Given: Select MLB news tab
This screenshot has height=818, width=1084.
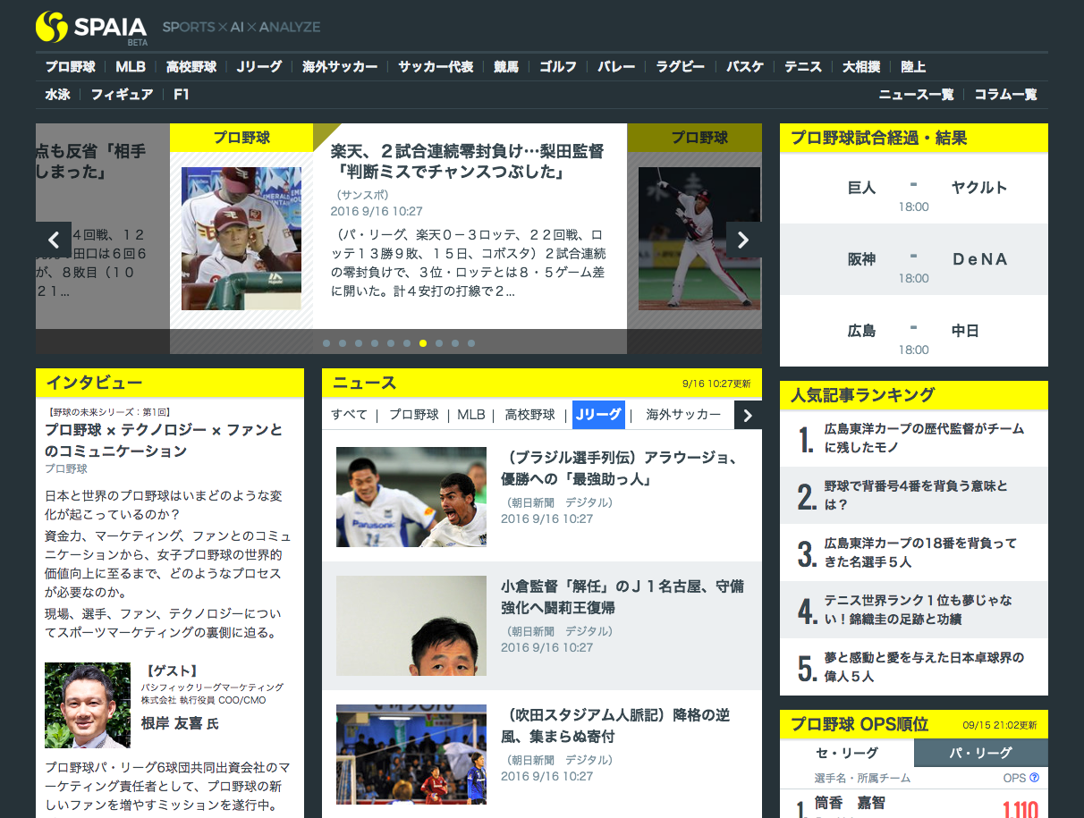Looking at the screenshot, I should tap(471, 414).
